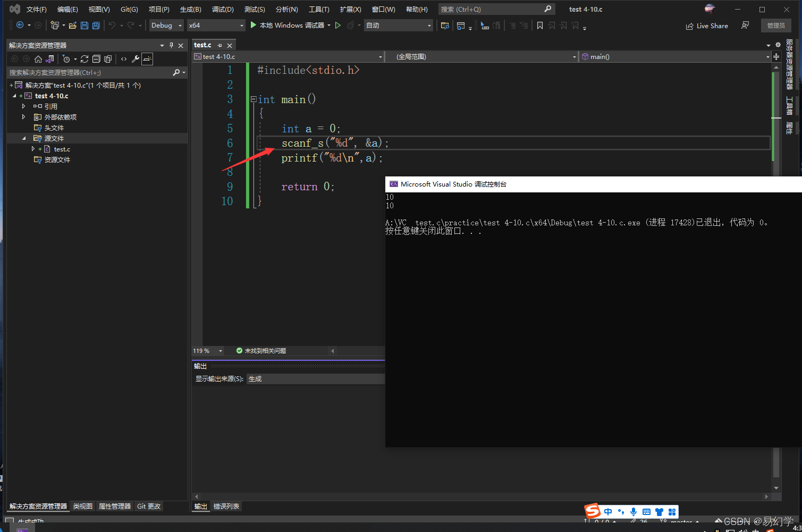Click the 服务器资源管理器 side tab
Screen dimensions: 802x532
point(789,64)
